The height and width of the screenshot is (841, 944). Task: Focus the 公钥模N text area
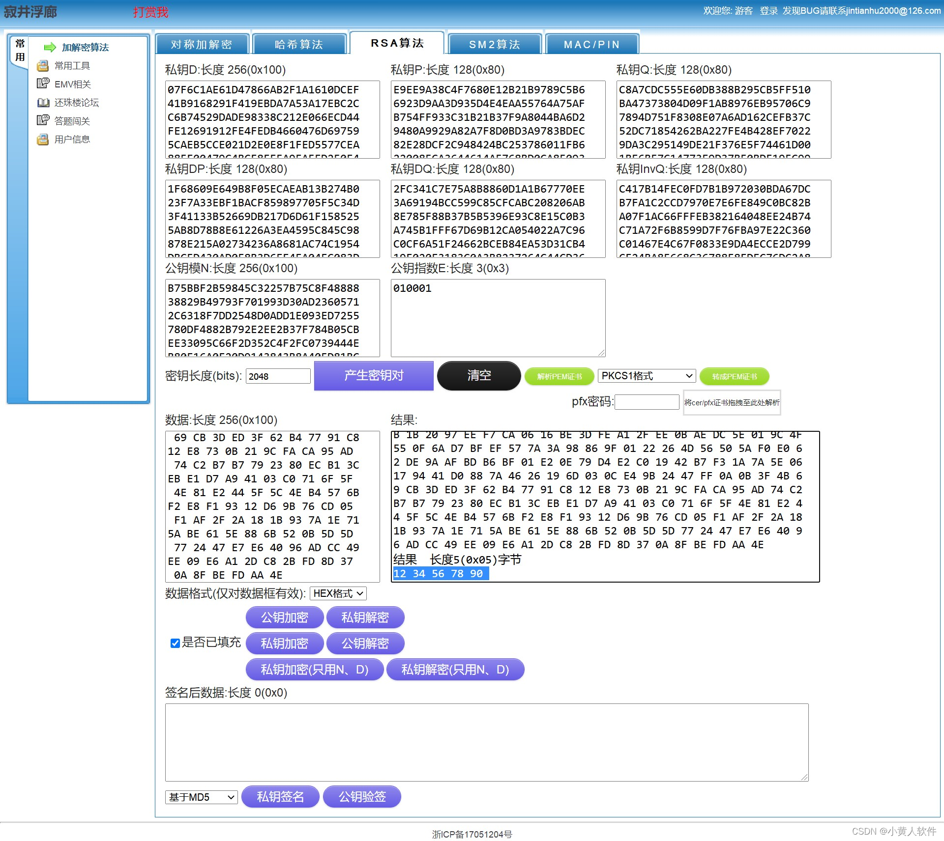[x=272, y=318]
